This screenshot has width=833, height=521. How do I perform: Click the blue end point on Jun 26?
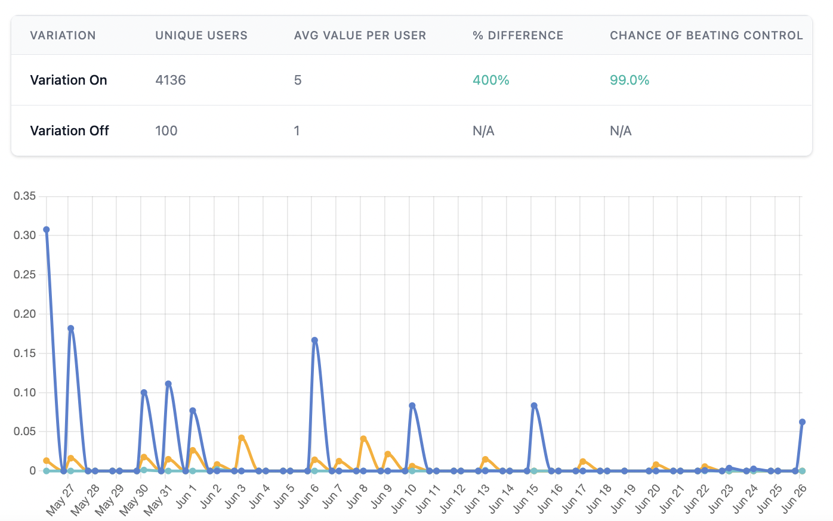click(x=802, y=422)
